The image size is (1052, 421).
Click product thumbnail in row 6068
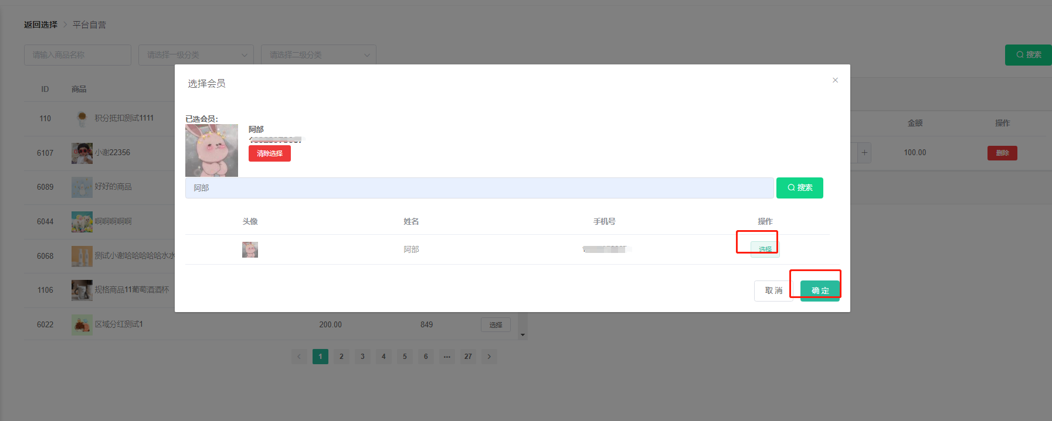[82, 256]
